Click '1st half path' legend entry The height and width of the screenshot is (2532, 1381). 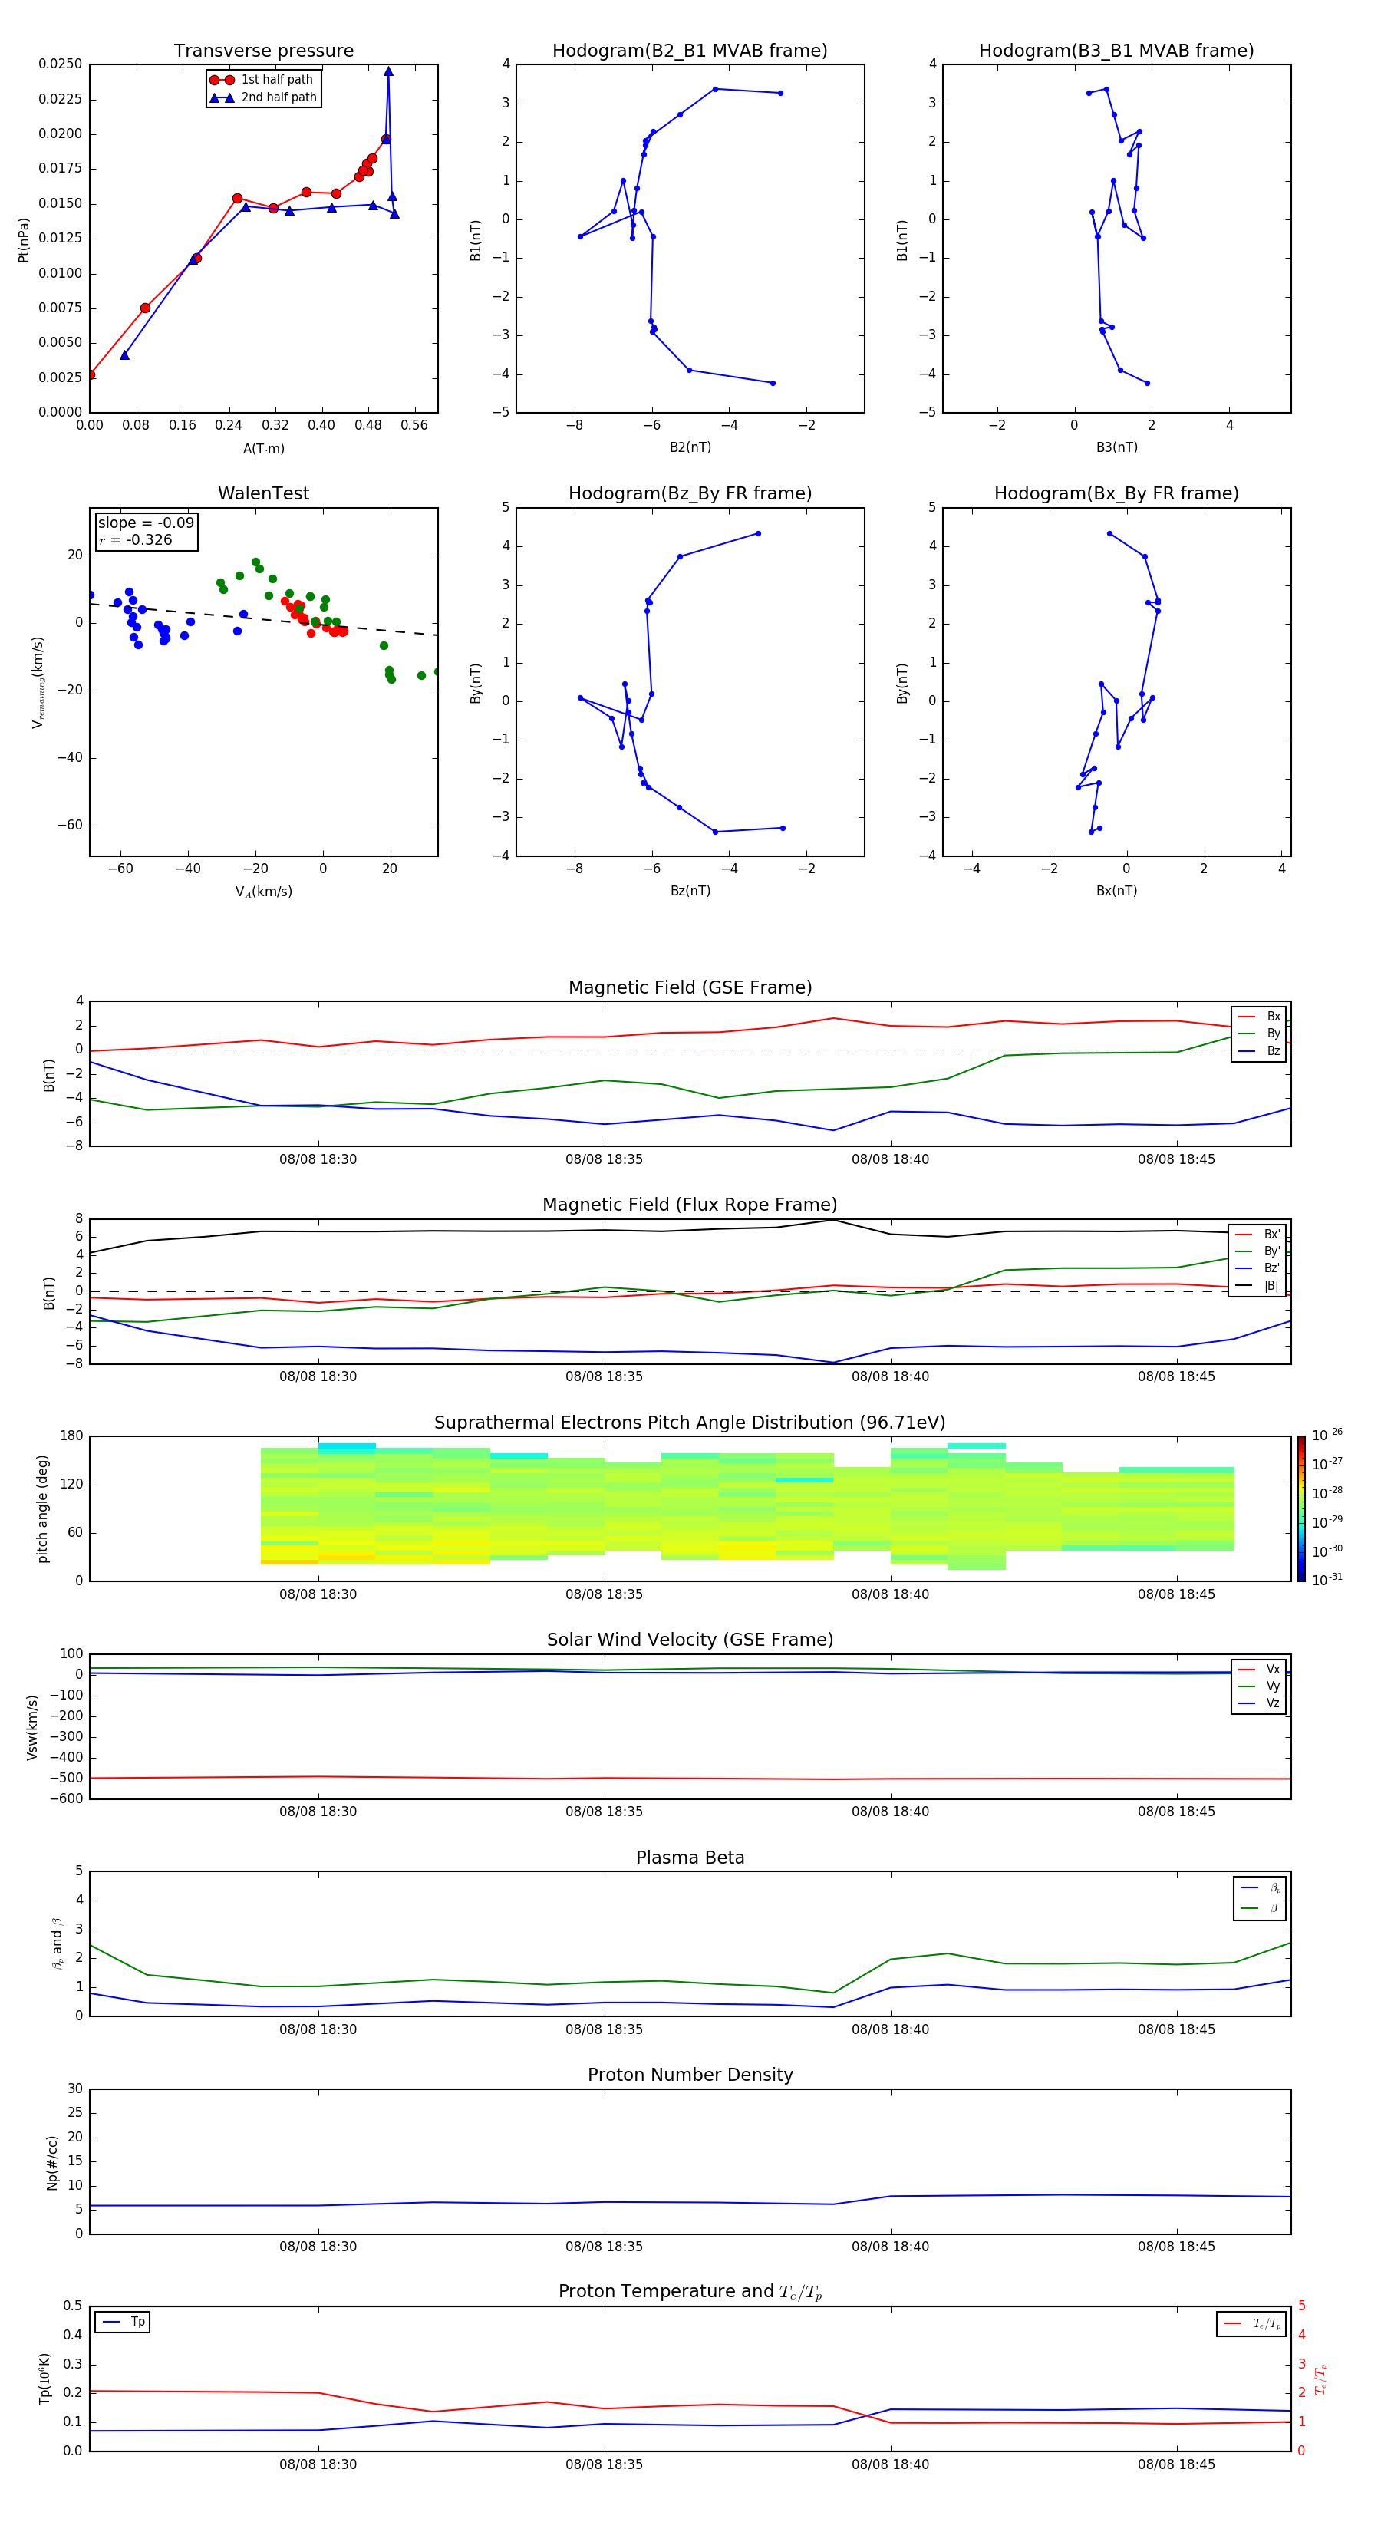(262, 80)
